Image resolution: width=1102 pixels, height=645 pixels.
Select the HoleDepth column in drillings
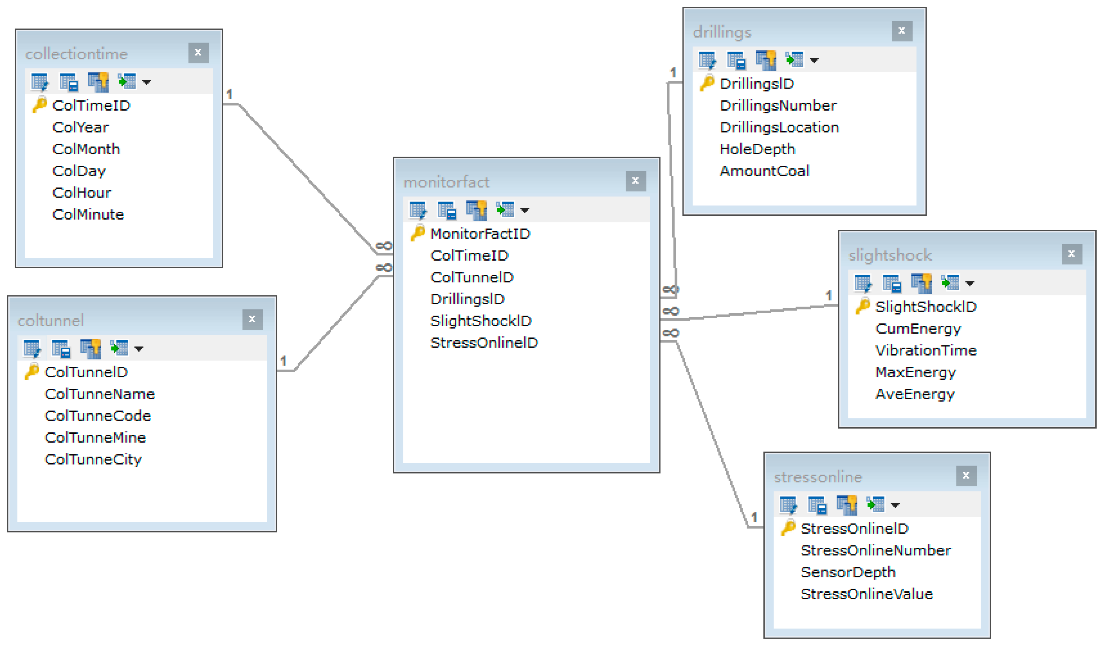point(757,150)
